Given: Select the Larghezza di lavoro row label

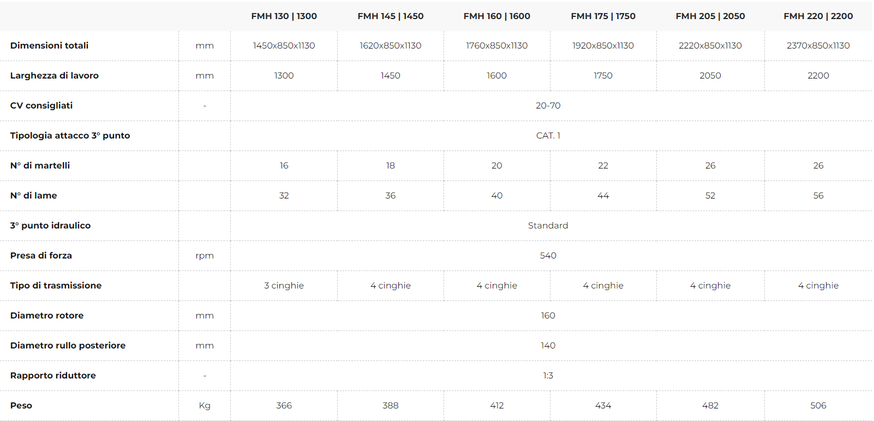Looking at the screenshot, I should [x=55, y=76].
